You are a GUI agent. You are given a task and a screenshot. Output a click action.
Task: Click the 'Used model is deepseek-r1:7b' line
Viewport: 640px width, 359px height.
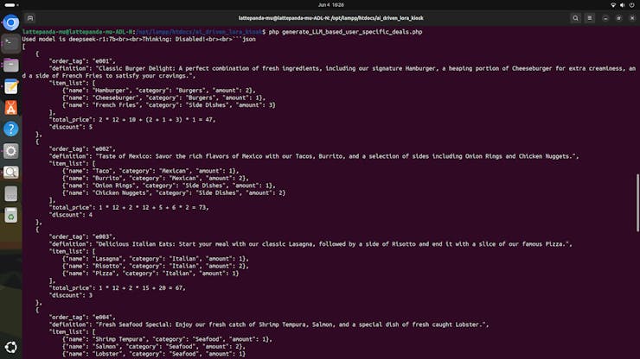point(138,39)
